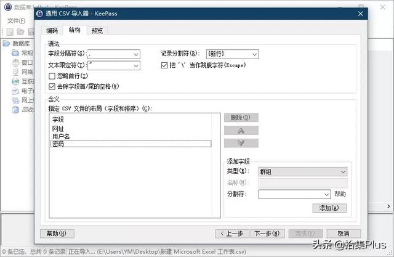Cancel the import with 取消 button
Viewport: 394px width, 257px height.
[344, 234]
